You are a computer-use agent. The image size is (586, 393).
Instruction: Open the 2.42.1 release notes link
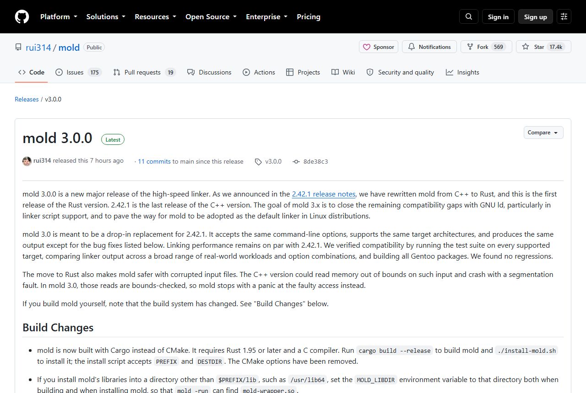tap(324, 194)
